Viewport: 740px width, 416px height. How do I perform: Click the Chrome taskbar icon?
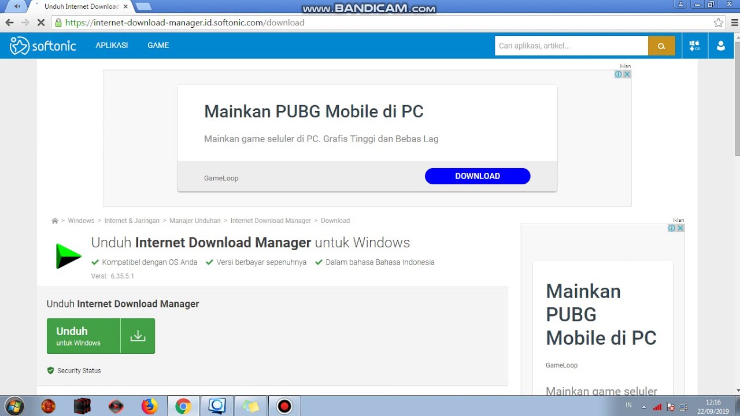183,406
